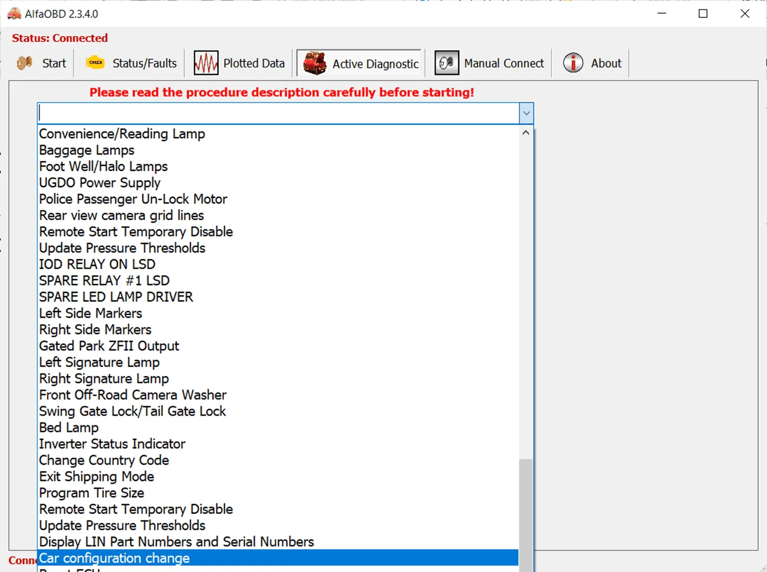The height and width of the screenshot is (572, 767).
Task: Open the Start tab label
Action: coord(54,64)
